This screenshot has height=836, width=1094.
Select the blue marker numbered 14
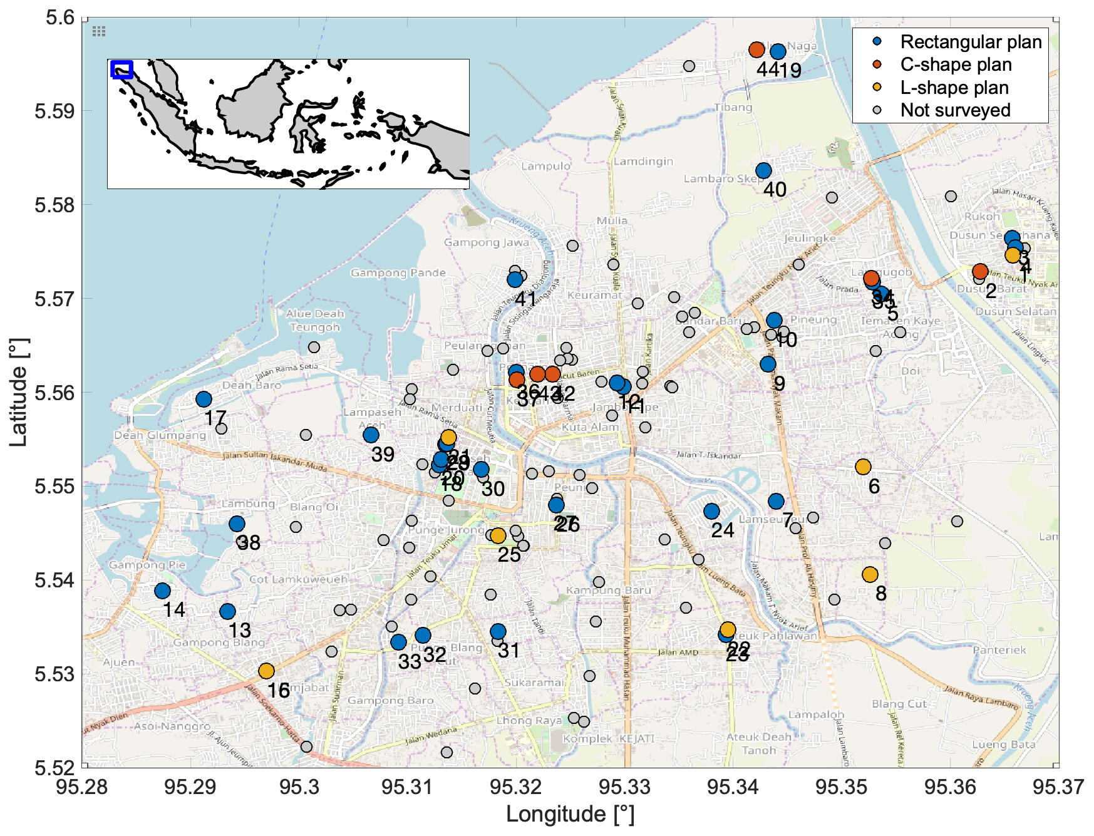coord(162,591)
